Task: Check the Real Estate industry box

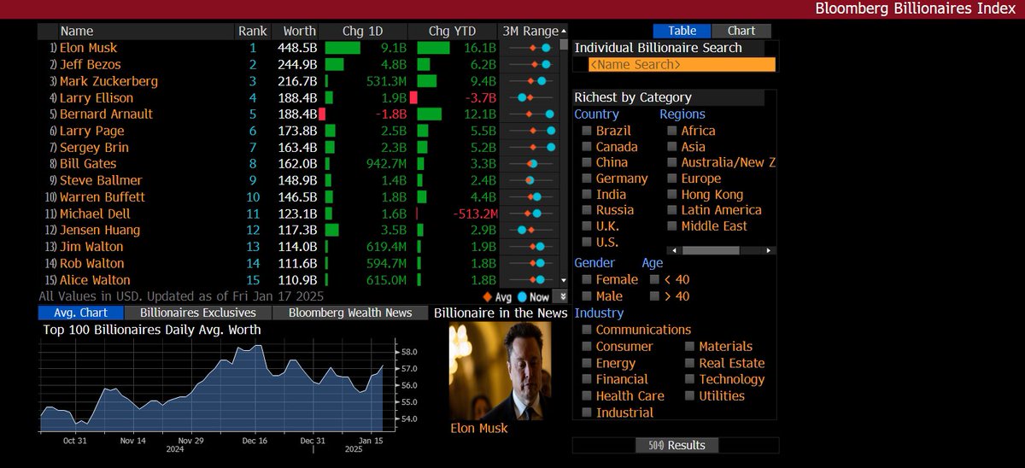Action: pyautogui.click(x=690, y=363)
